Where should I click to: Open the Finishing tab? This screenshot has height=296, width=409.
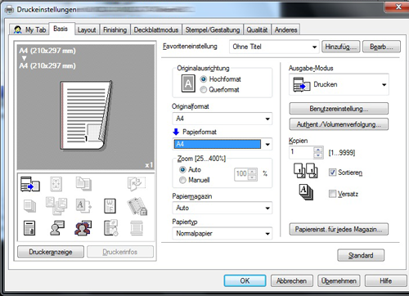pyautogui.click(x=115, y=29)
